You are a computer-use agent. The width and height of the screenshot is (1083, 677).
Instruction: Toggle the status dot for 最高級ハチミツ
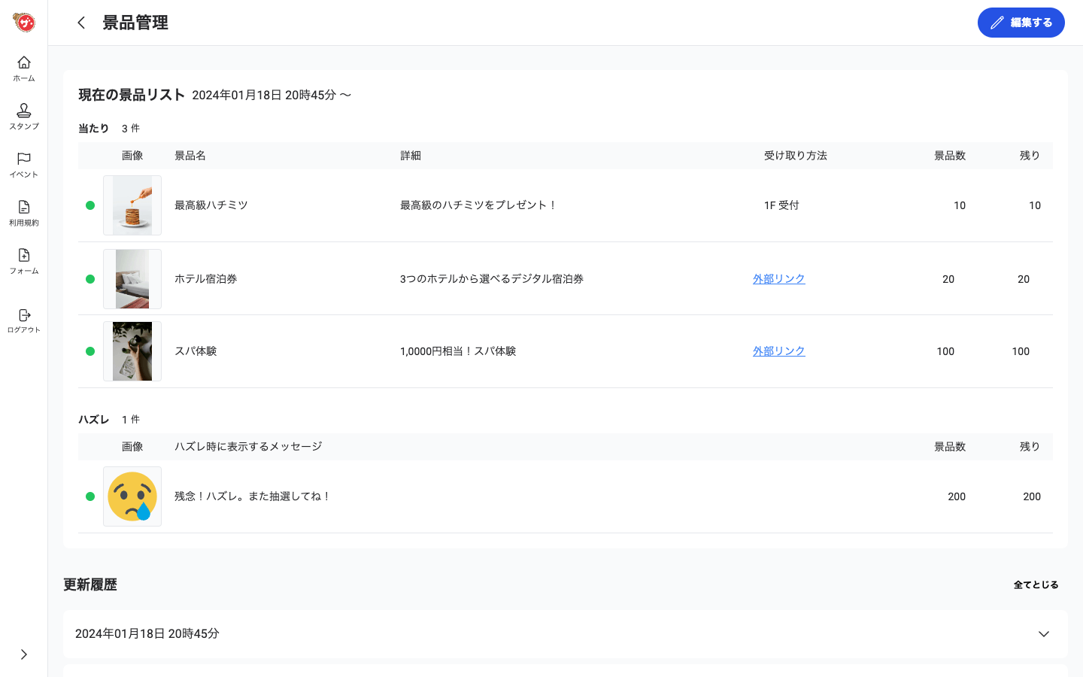90,205
